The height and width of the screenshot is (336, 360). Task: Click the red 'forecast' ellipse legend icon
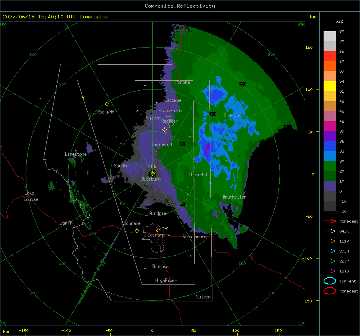pyautogui.click(x=330, y=291)
